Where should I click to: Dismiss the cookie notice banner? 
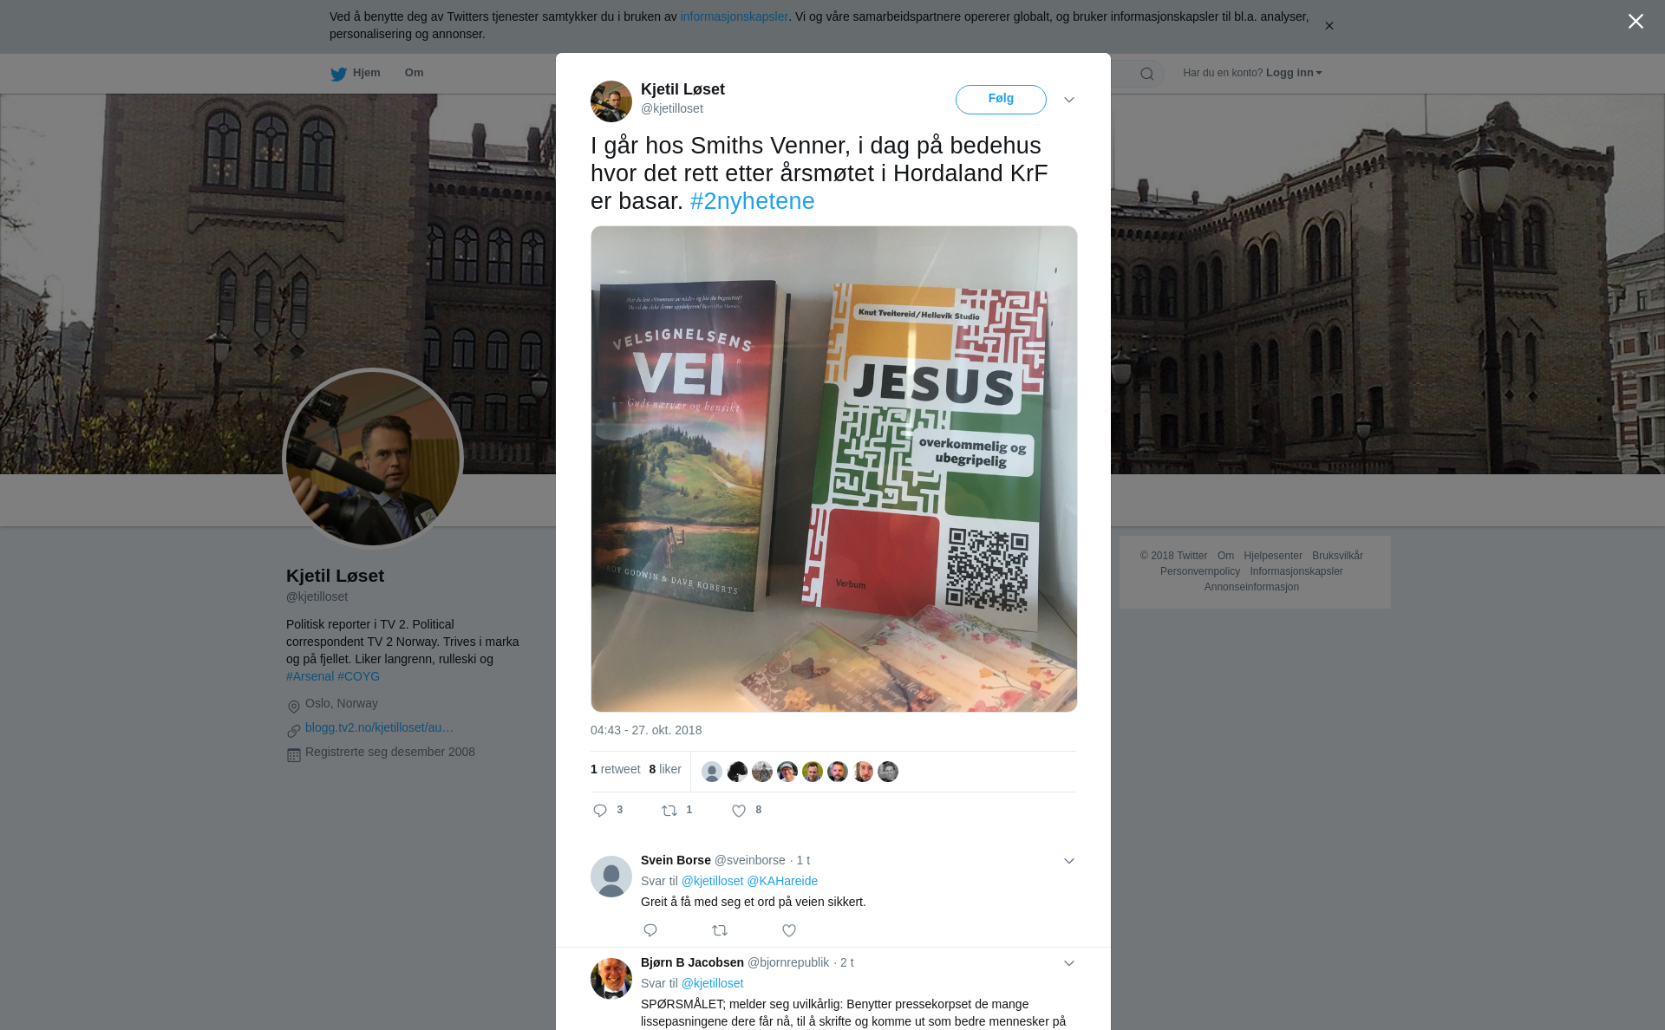click(x=1329, y=26)
